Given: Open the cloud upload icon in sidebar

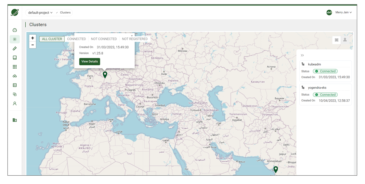Looking at the screenshot, I should pos(15,76).
